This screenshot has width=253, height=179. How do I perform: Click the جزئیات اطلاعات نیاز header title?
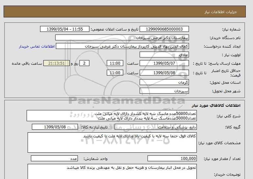click(x=220, y=12)
